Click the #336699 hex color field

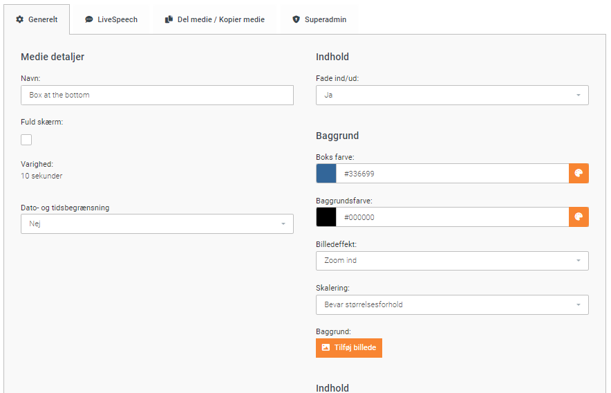point(452,174)
